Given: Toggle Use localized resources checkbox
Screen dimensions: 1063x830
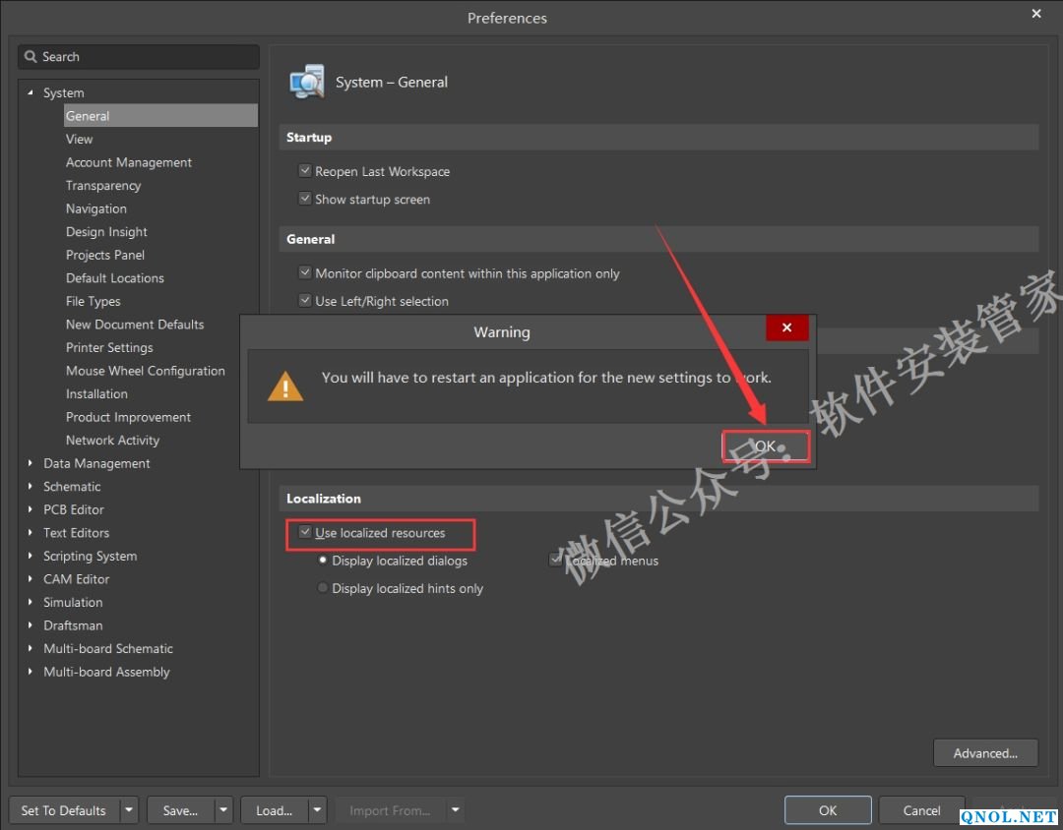Looking at the screenshot, I should tap(305, 533).
